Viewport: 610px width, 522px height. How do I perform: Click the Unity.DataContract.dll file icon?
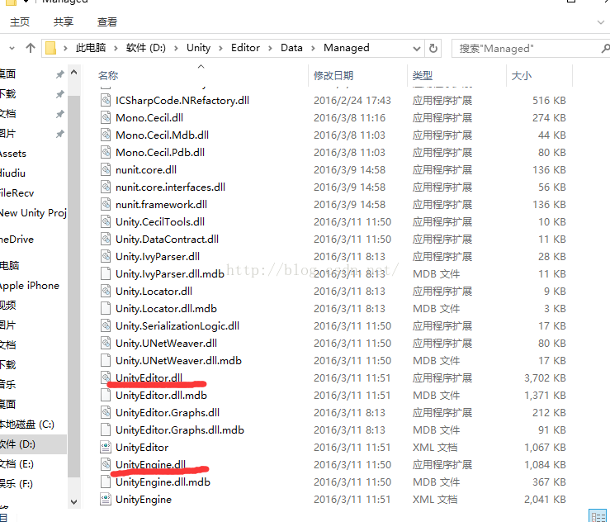[106, 239]
